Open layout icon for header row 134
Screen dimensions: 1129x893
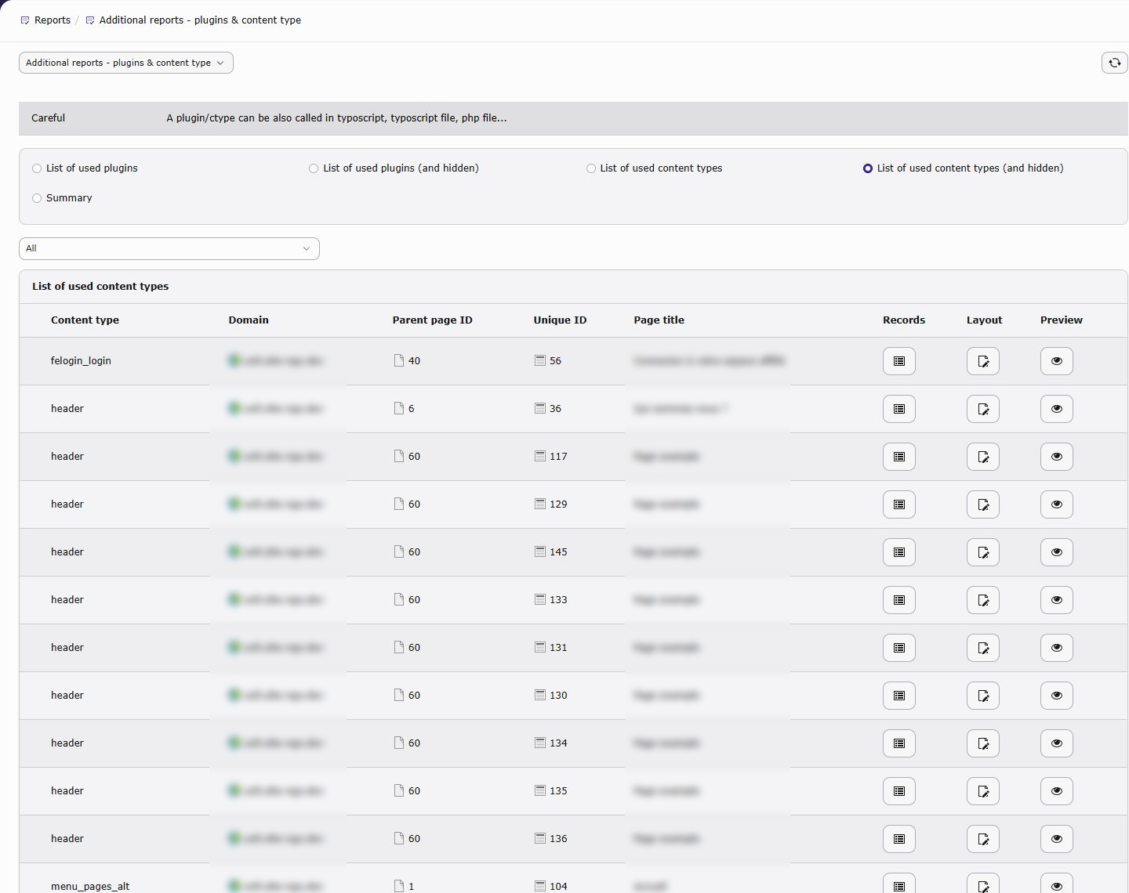pyautogui.click(x=983, y=743)
